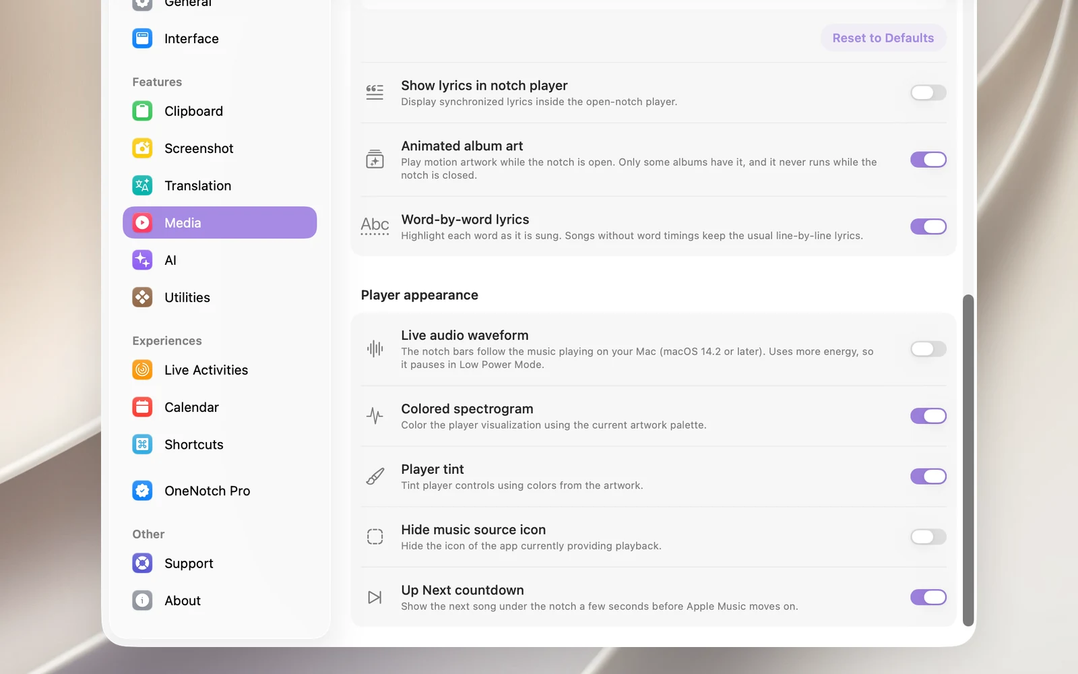Open the Clipboard settings section
1078x674 pixels.
pos(220,111)
